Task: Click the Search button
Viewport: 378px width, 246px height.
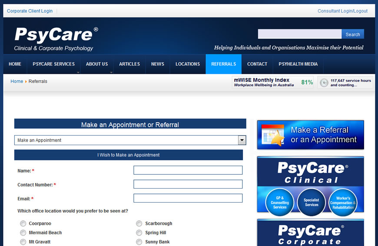Action: (353, 34)
